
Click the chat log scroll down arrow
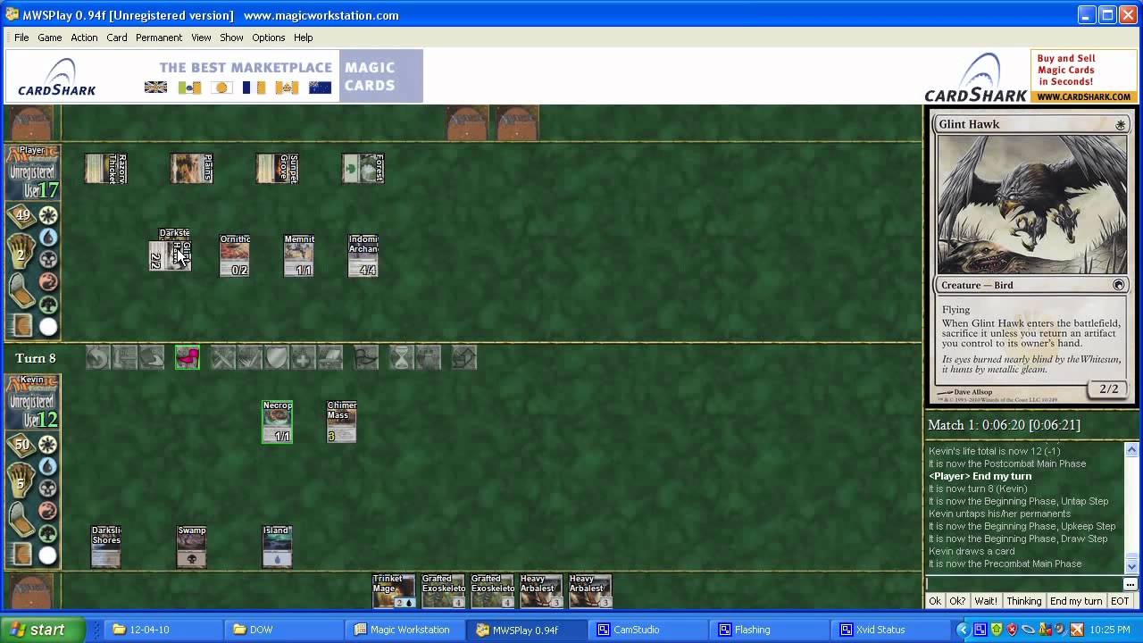click(x=1131, y=566)
